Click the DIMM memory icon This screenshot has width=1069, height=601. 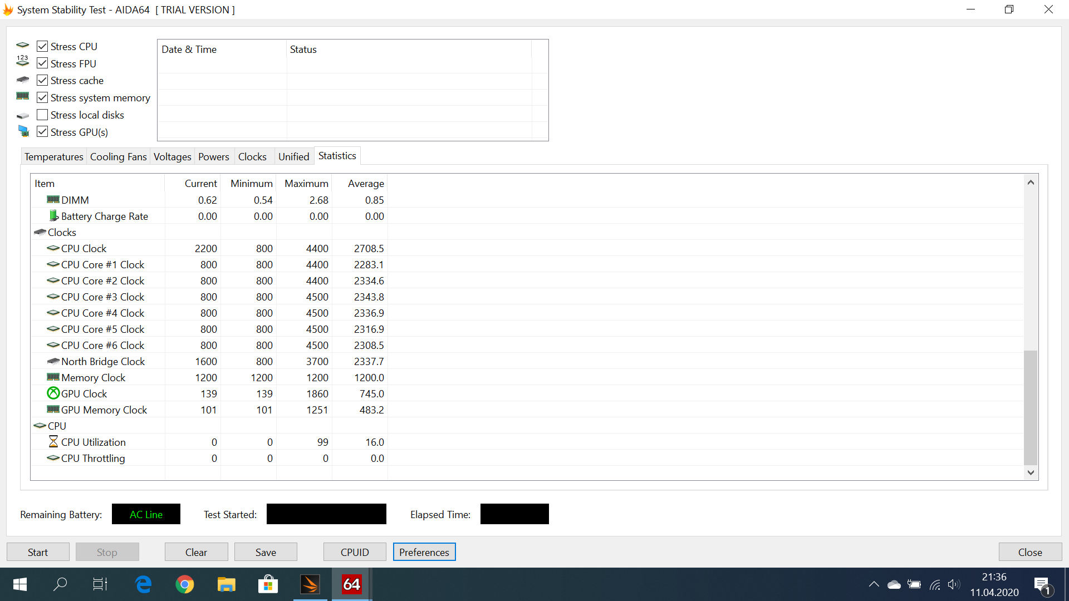click(53, 199)
